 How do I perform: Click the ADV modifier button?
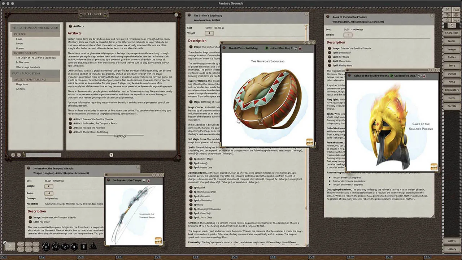pyautogui.click(x=20, y=244)
